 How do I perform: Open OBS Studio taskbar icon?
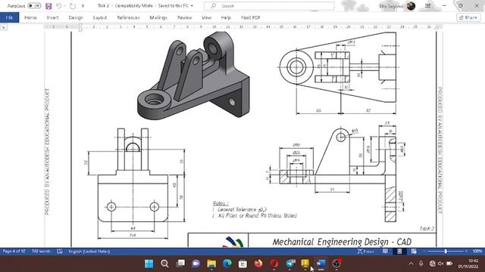click(x=336, y=263)
